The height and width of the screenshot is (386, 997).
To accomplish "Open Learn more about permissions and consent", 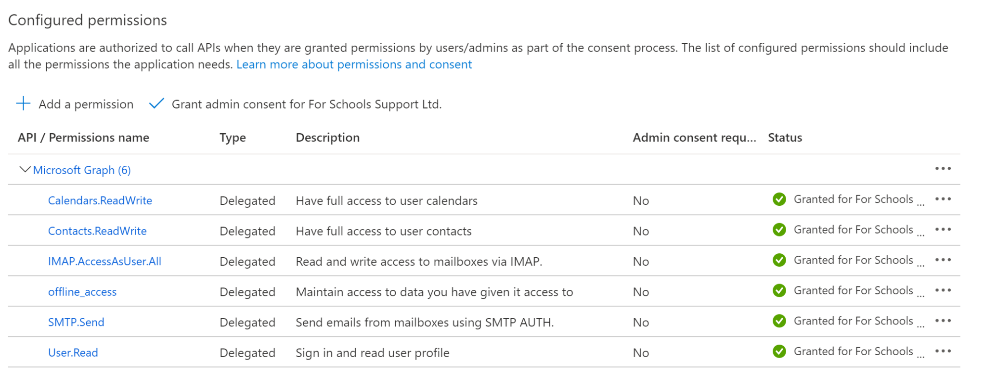I will (354, 64).
